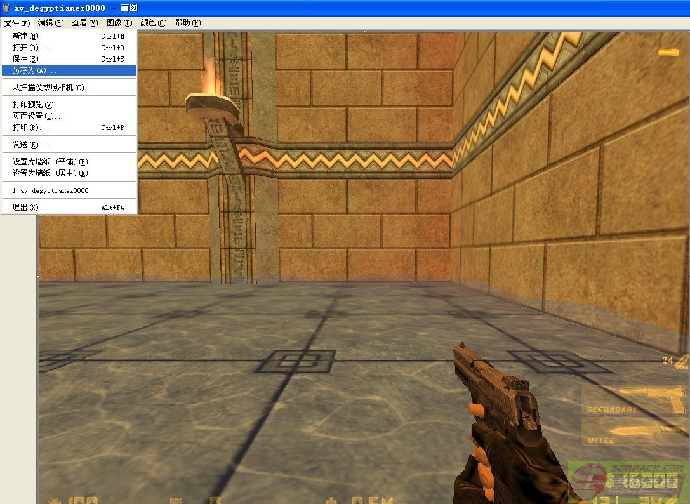Click 退出(X) to exit Paint
The image size is (690, 504).
click(x=25, y=208)
